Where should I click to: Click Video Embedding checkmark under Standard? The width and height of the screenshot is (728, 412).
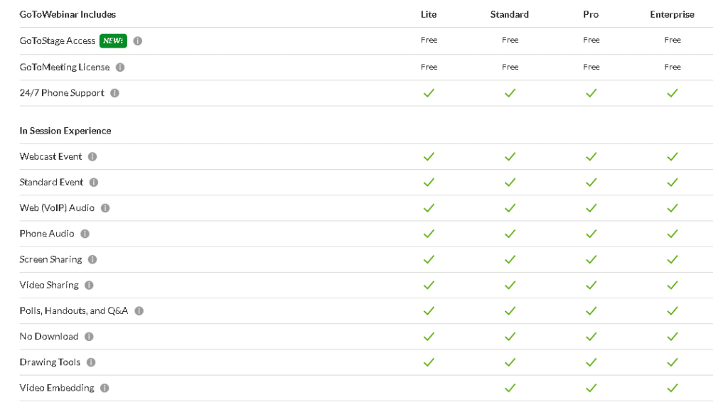tap(510, 388)
